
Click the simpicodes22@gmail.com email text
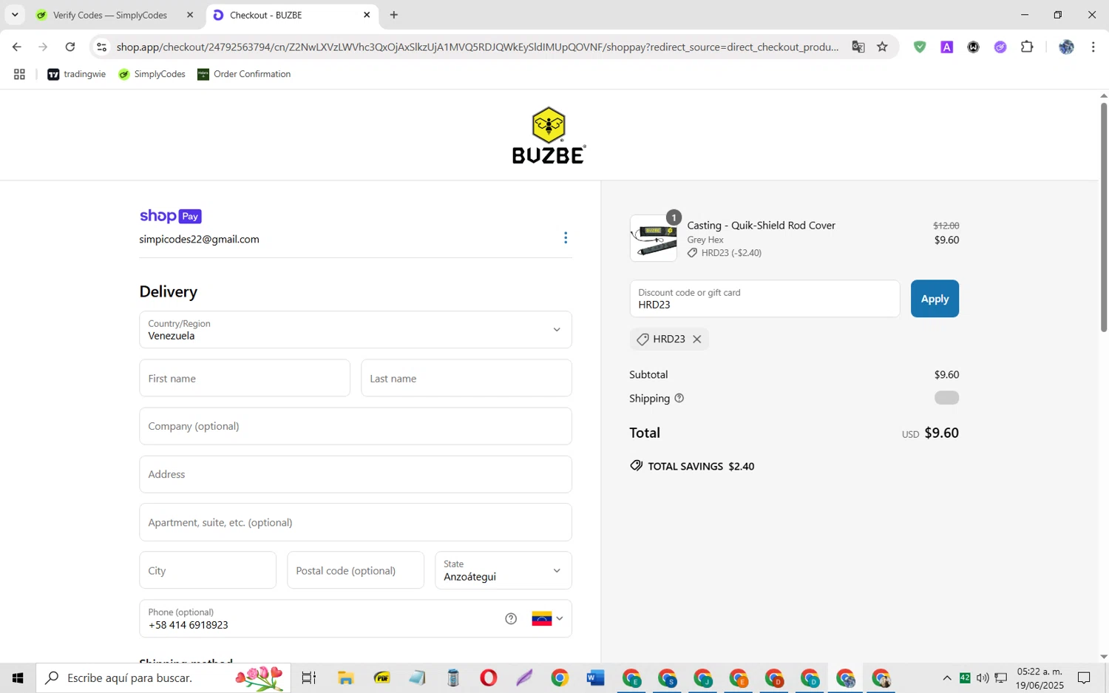click(199, 239)
